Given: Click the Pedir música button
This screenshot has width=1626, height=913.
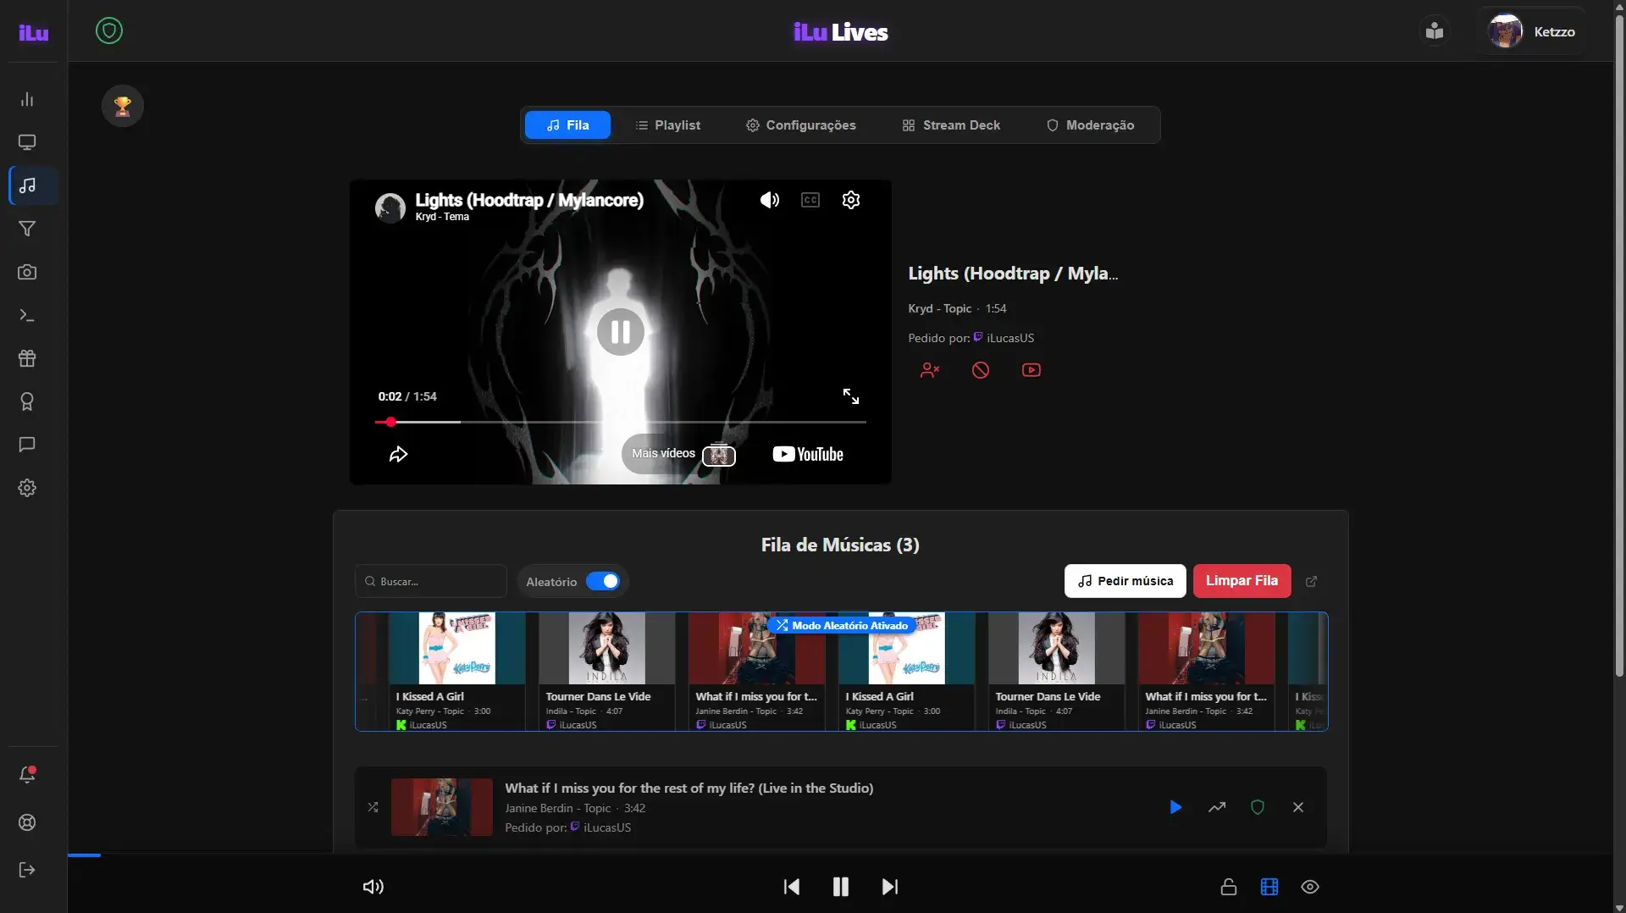Looking at the screenshot, I should pyautogui.click(x=1125, y=581).
